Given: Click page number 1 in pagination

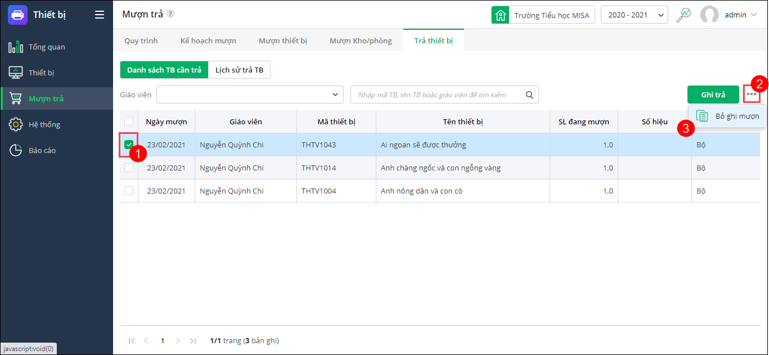Looking at the screenshot, I should click(163, 340).
